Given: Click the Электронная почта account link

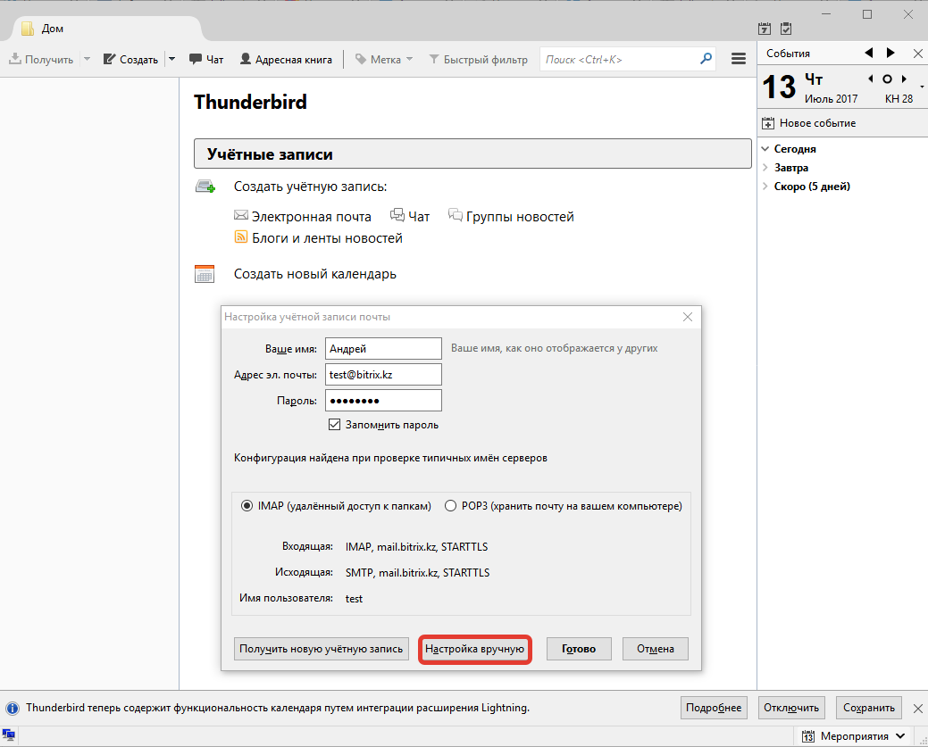Looking at the screenshot, I should click(303, 217).
